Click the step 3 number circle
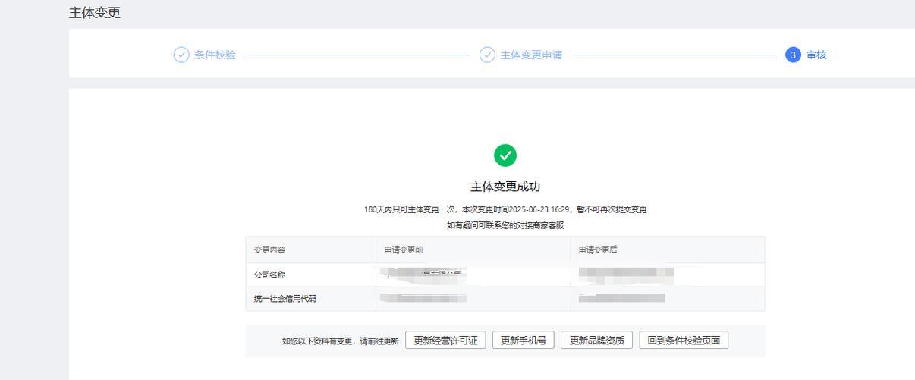The width and height of the screenshot is (915, 380). [x=793, y=55]
